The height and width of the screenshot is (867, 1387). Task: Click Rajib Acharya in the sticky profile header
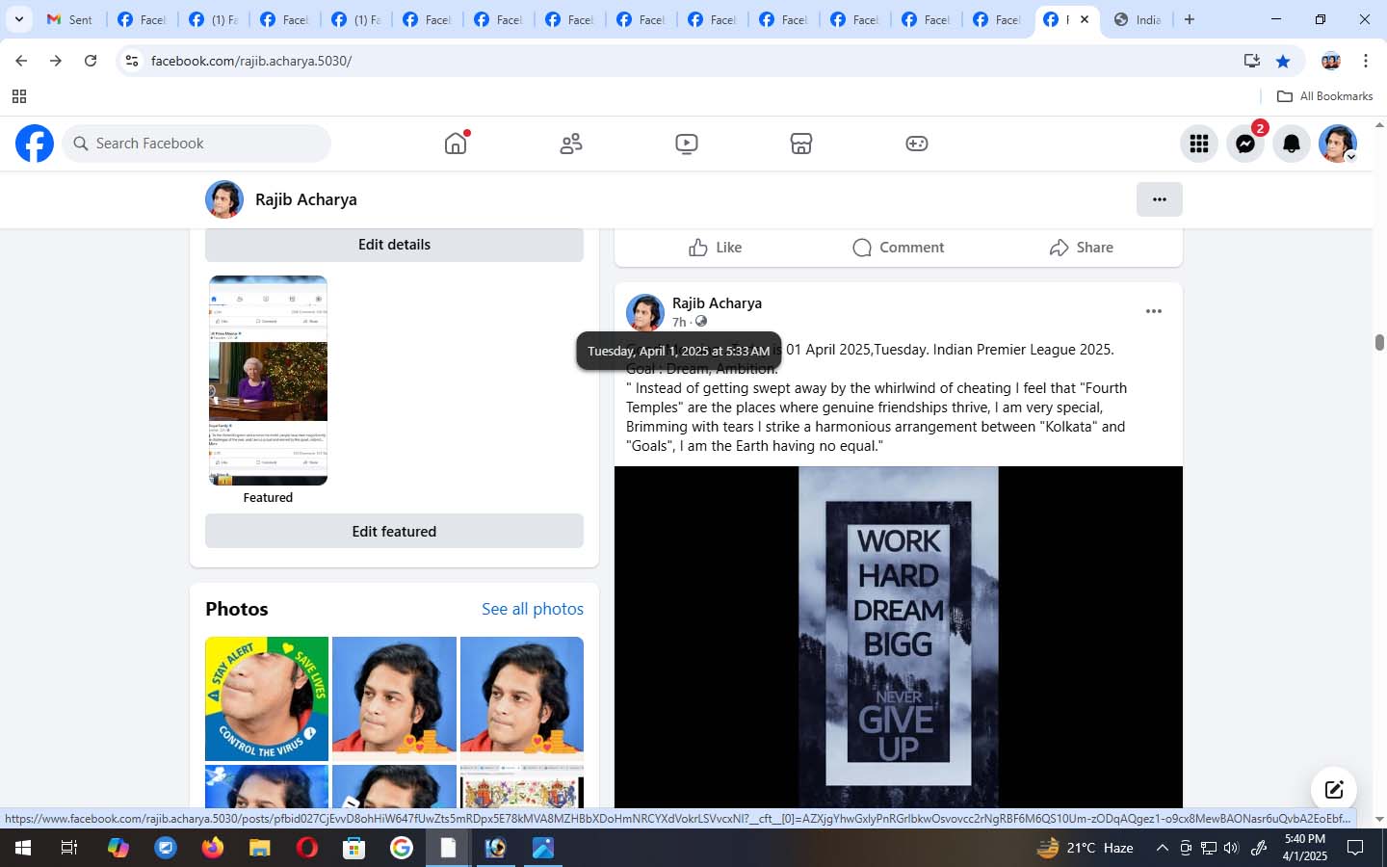(x=306, y=199)
